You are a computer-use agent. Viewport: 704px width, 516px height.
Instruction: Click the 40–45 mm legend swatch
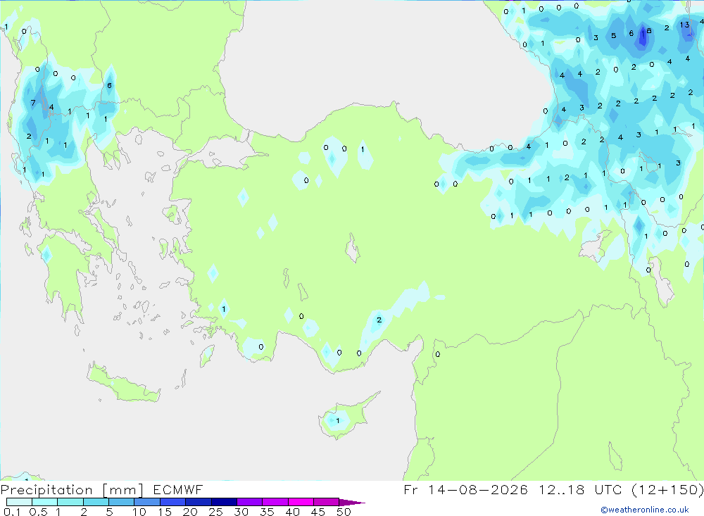301,502
